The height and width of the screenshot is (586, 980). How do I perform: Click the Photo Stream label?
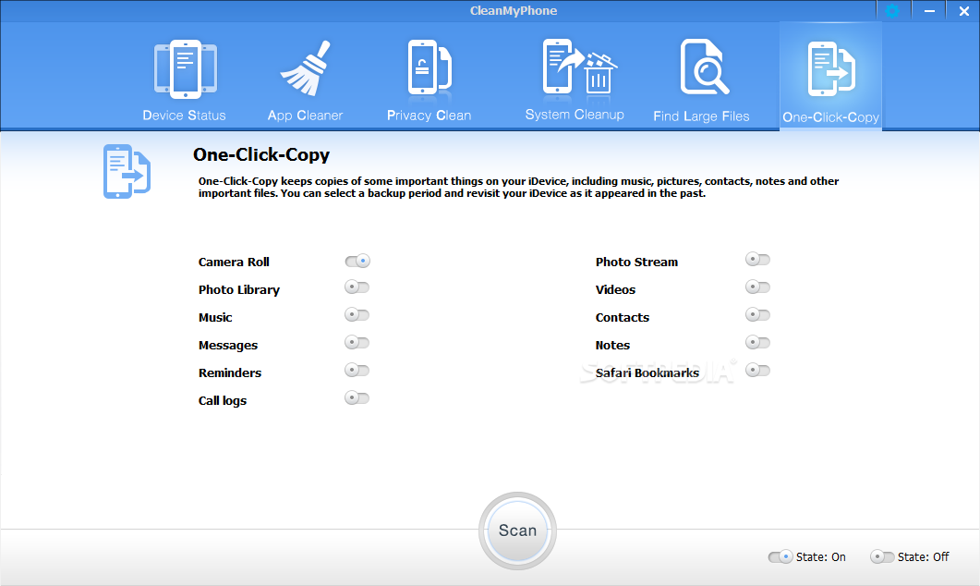click(636, 262)
